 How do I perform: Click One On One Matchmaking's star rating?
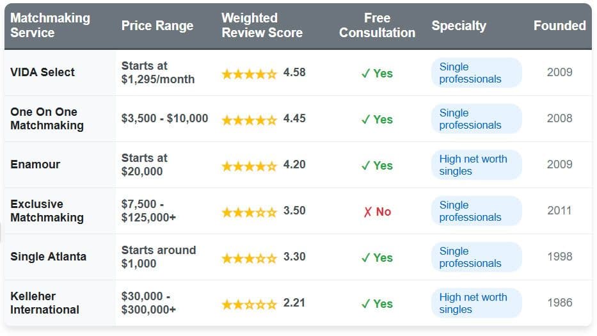(x=249, y=120)
